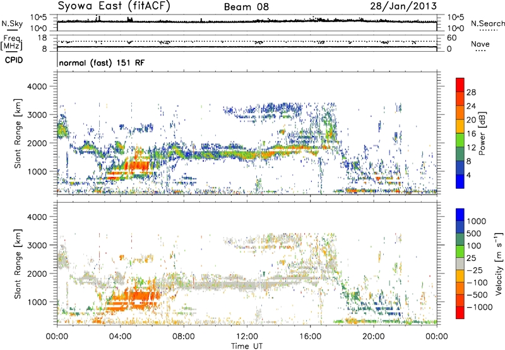Click the 'Slant Range [km]' label of the power panel

(x=18, y=133)
